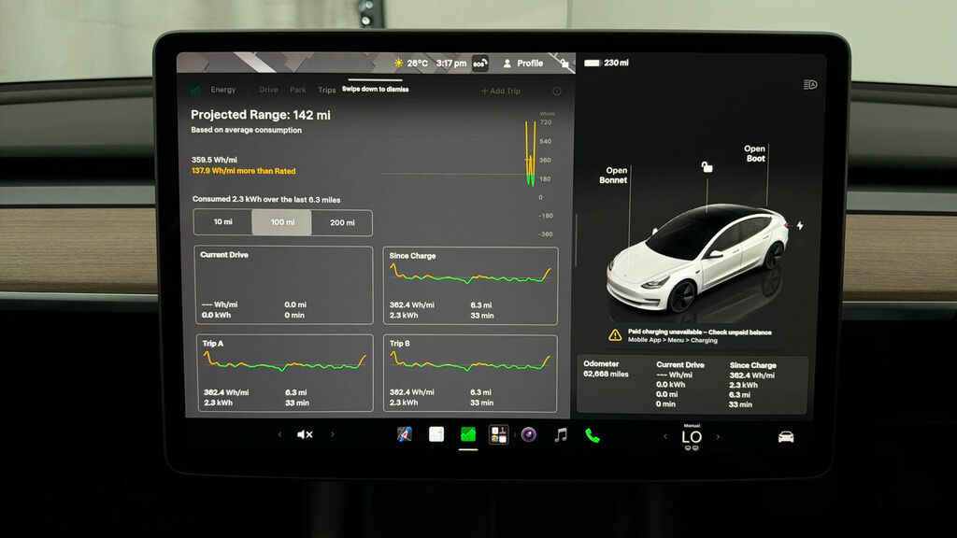Tap '137.9 Wh/mi more than Rated' text
This screenshot has height=538, width=957.
[x=244, y=171]
